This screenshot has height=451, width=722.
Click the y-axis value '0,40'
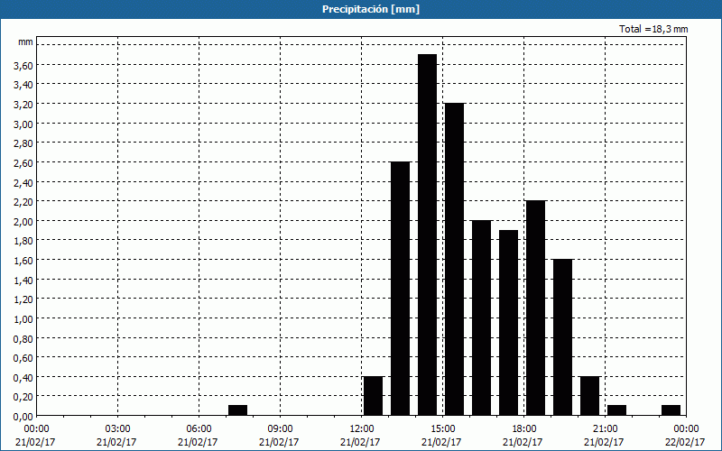[23, 377]
